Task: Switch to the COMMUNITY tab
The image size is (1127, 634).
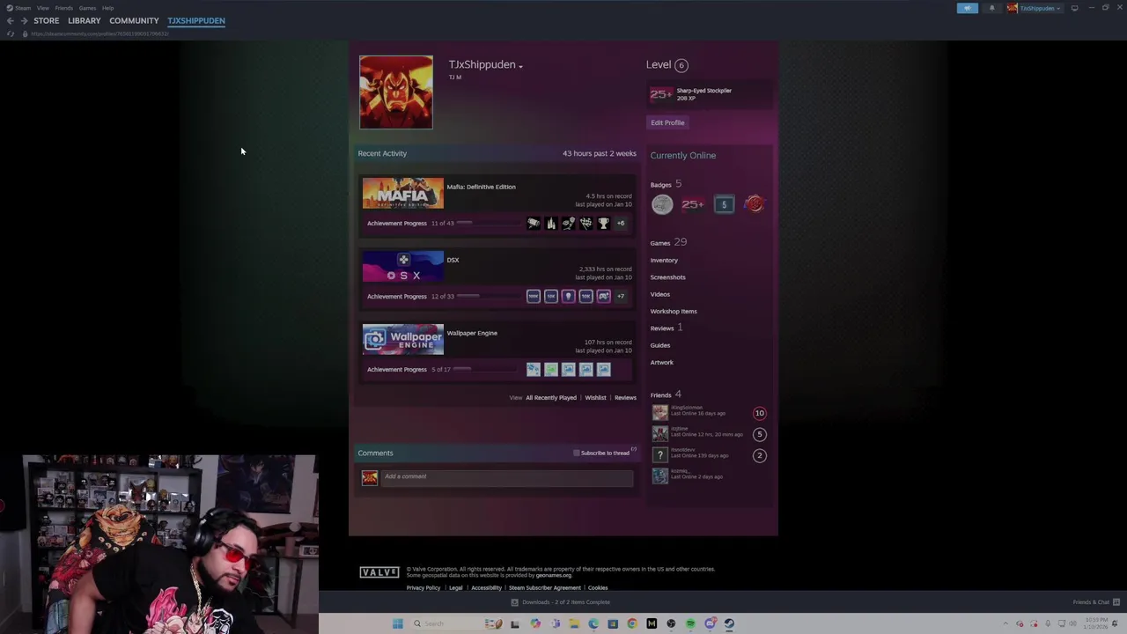Action: tap(134, 20)
